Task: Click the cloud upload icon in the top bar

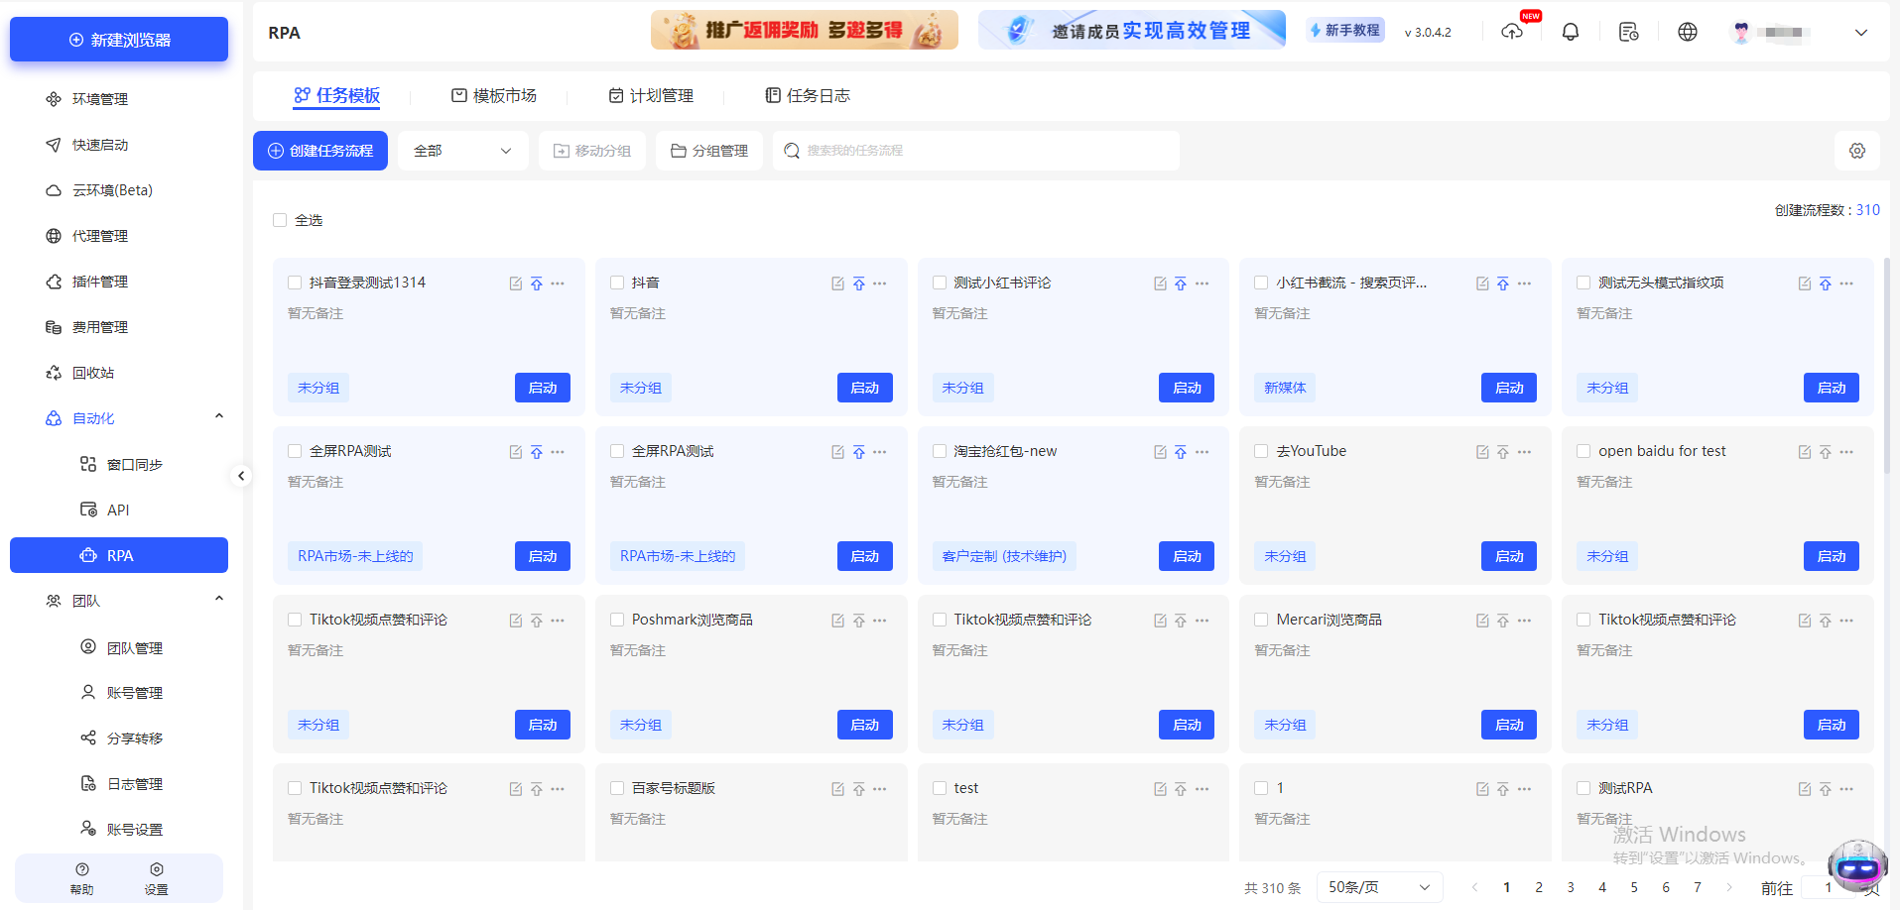Action: [x=1512, y=33]
